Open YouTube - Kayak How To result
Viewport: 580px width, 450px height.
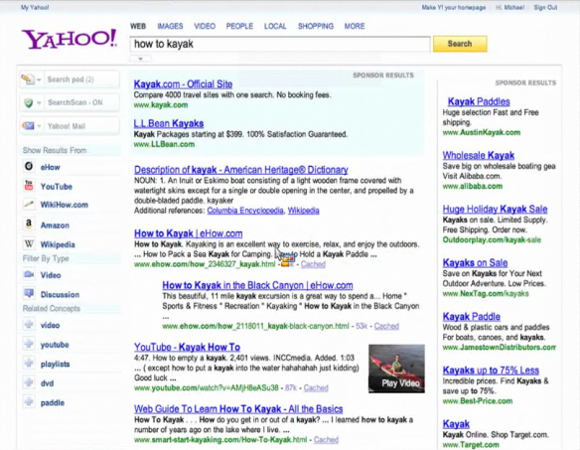pos(187,347)
